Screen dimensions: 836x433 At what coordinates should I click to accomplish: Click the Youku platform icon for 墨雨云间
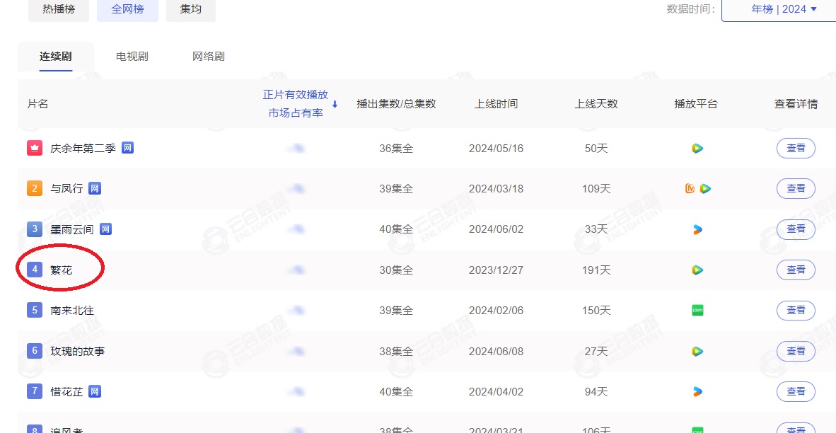[x=697, y=229]
